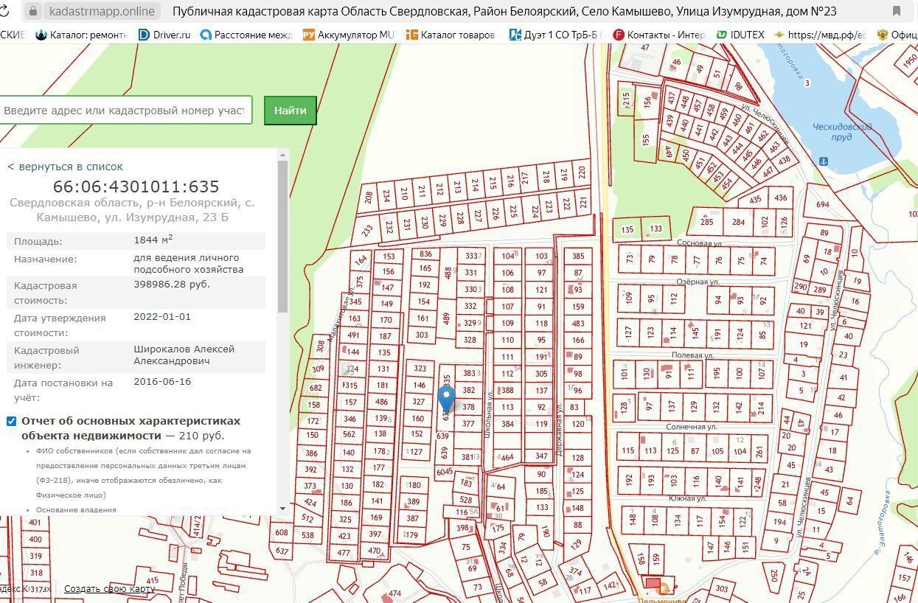
Task: Uncheck the Отчет об основных характеристиках checkbox
Action: click(x=11, y=421)
